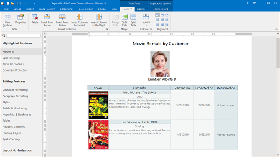Open Tables feature

[7, 121]
